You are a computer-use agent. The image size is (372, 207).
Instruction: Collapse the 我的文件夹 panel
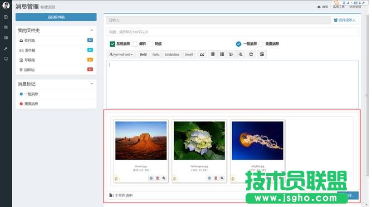click(92, 31)
